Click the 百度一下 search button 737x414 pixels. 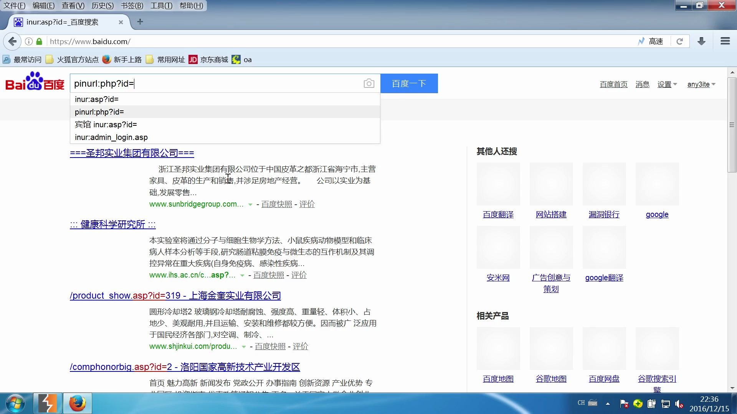pyautogui.click(x=409, y=84)
